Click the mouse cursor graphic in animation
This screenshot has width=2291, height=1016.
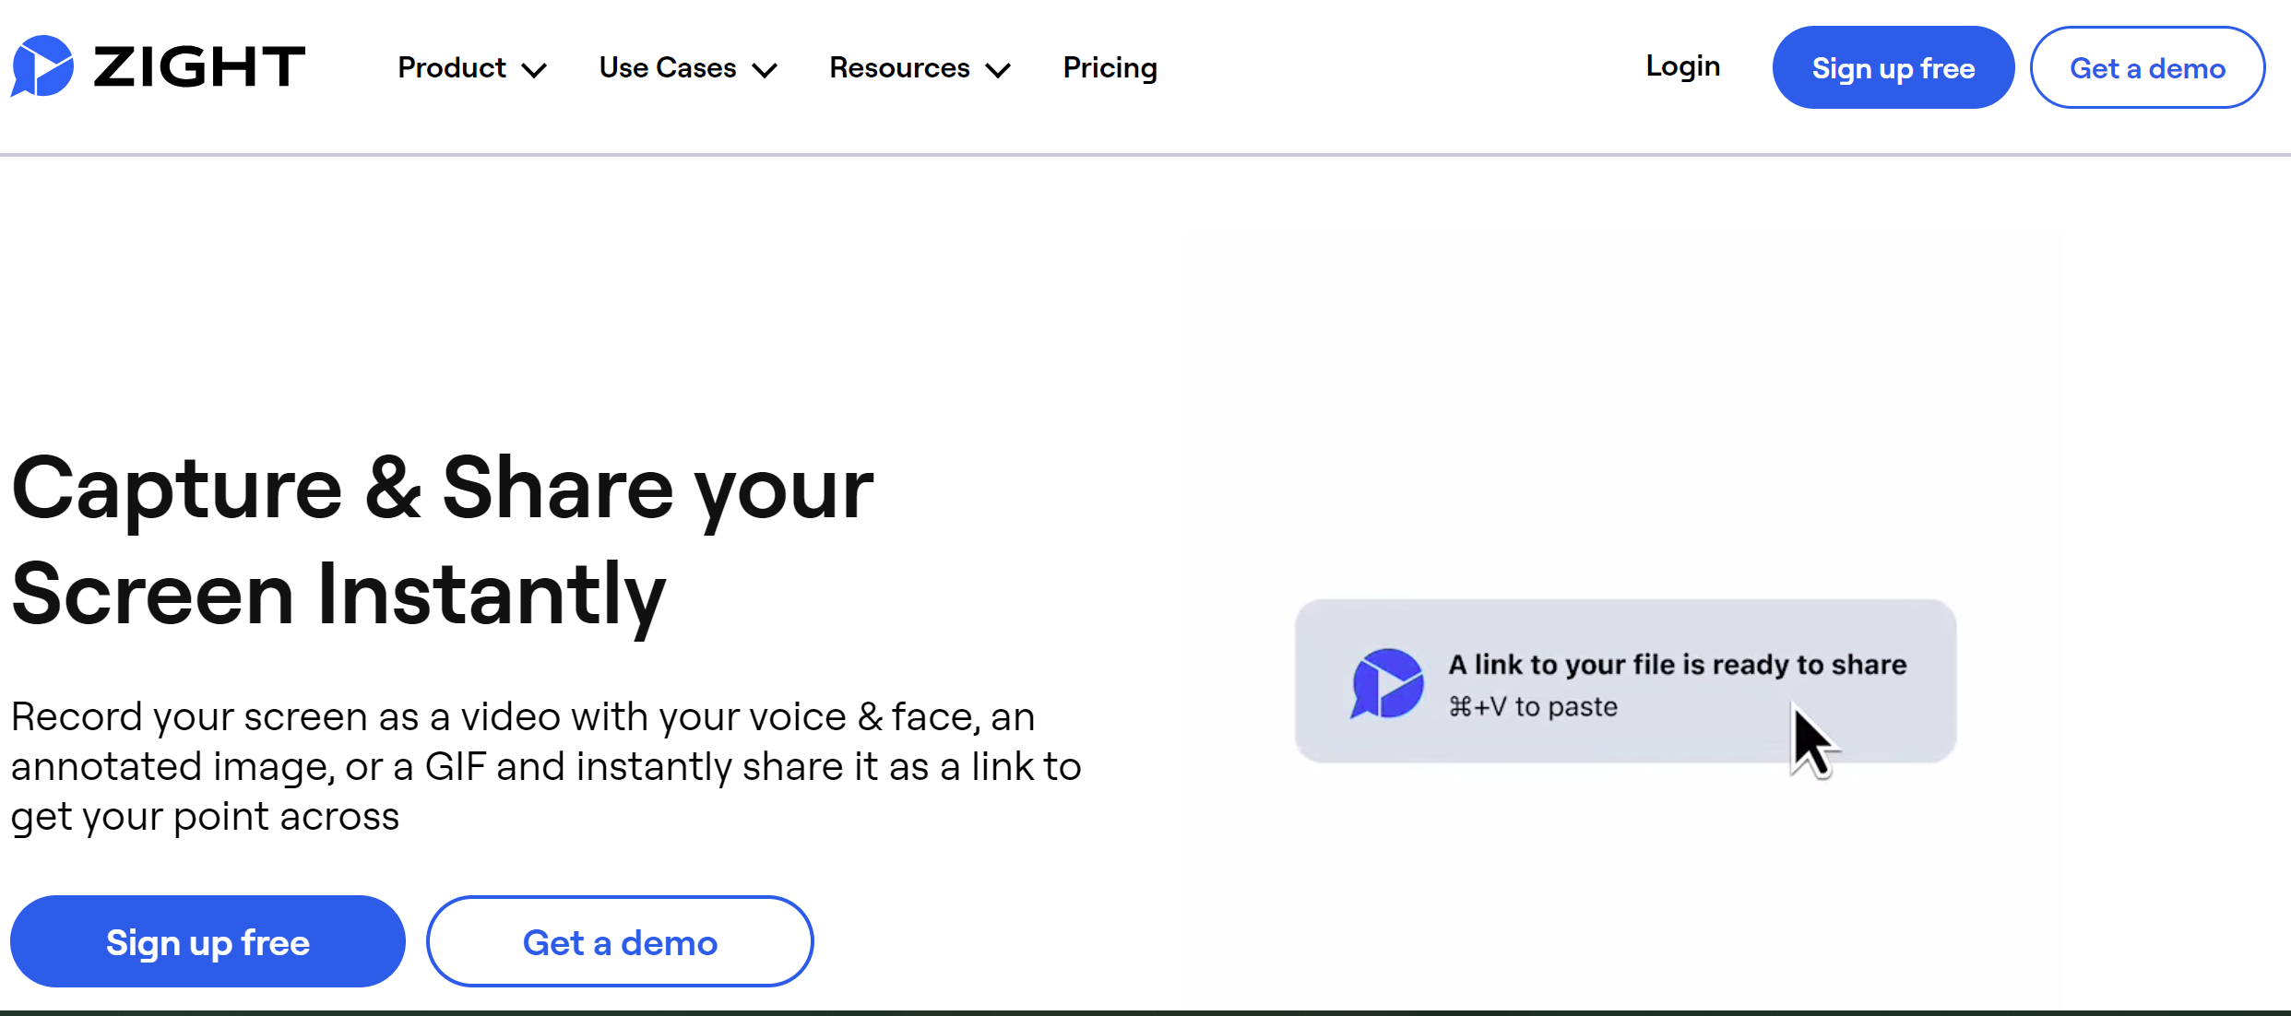tap(1813, 741)
